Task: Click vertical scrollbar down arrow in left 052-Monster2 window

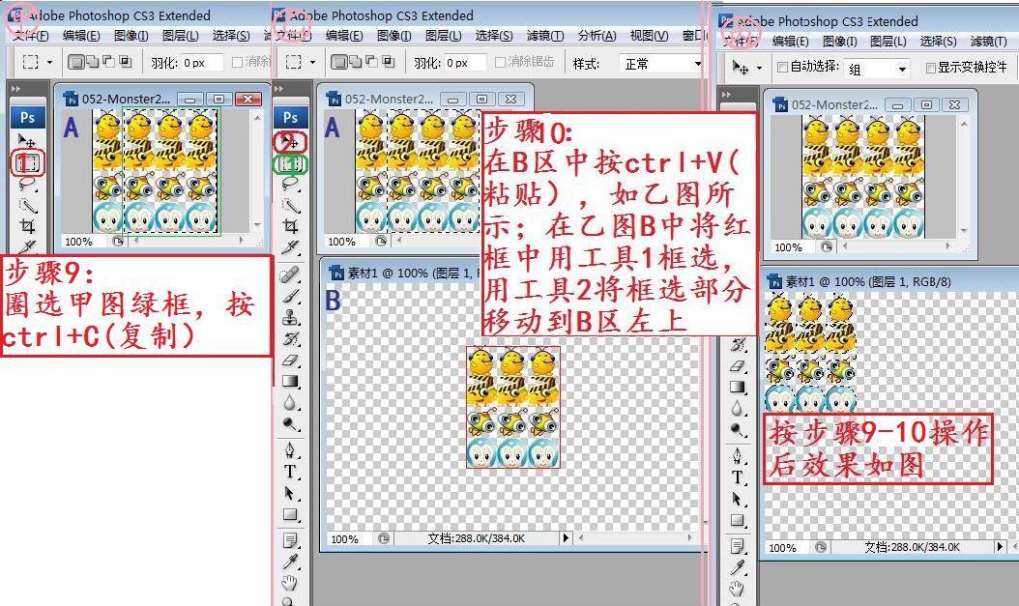Action: pyautogui.click(x=257, y=225)
